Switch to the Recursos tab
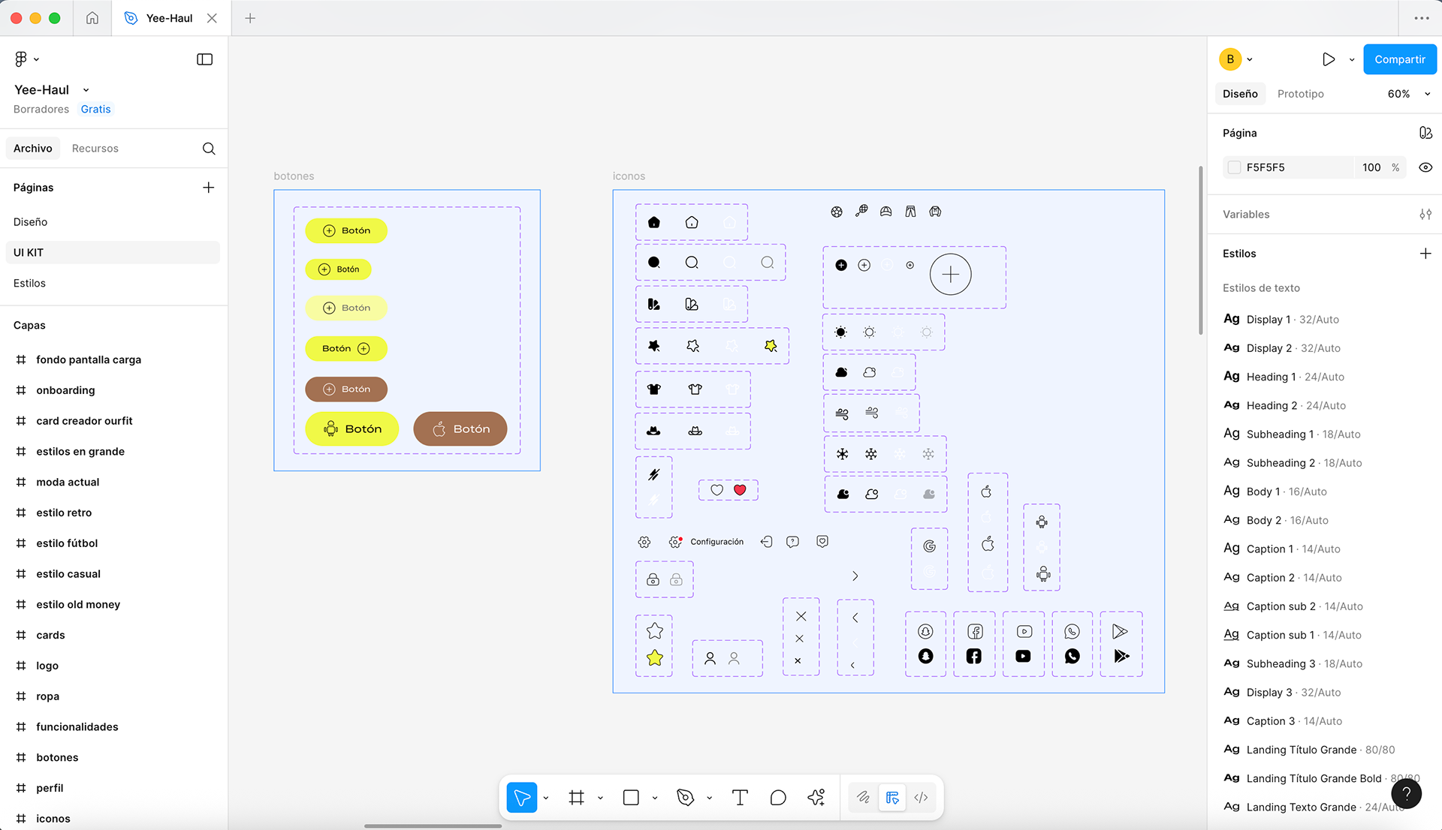Image resolution: width=1442 pixels, height=830 pixels. coord(95,149)
